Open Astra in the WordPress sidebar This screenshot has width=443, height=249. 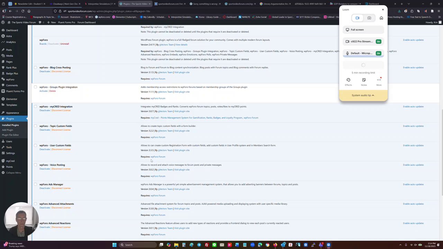pos(14,36)
